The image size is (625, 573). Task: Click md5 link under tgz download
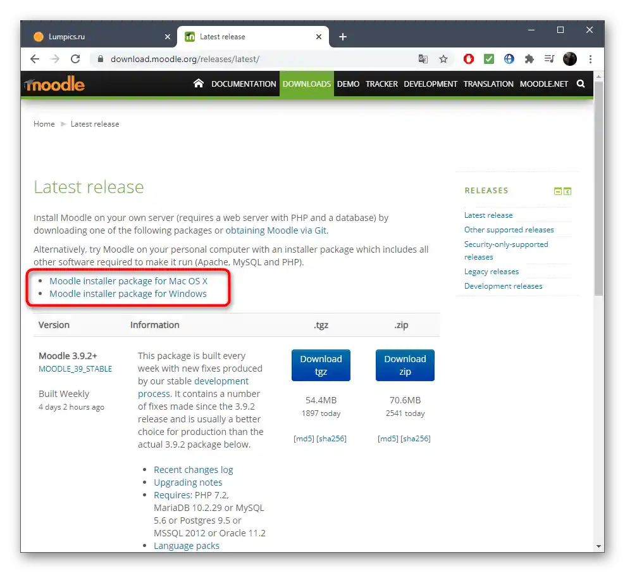pyautogui.click(x=304, y=439)
